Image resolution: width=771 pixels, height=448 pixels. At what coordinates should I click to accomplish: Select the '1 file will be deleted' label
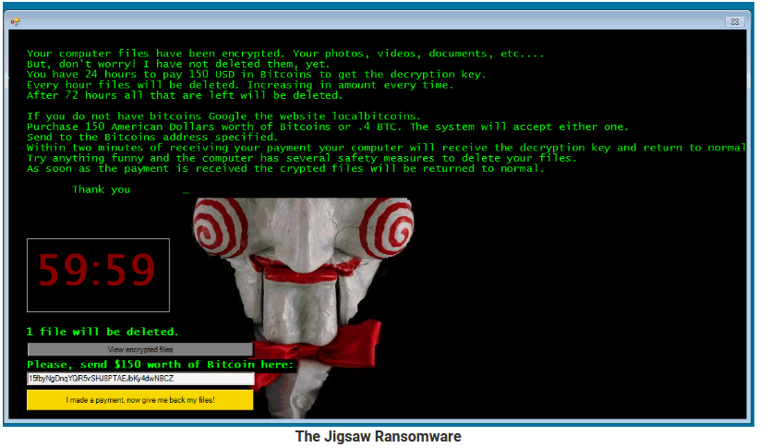[102, 331]
